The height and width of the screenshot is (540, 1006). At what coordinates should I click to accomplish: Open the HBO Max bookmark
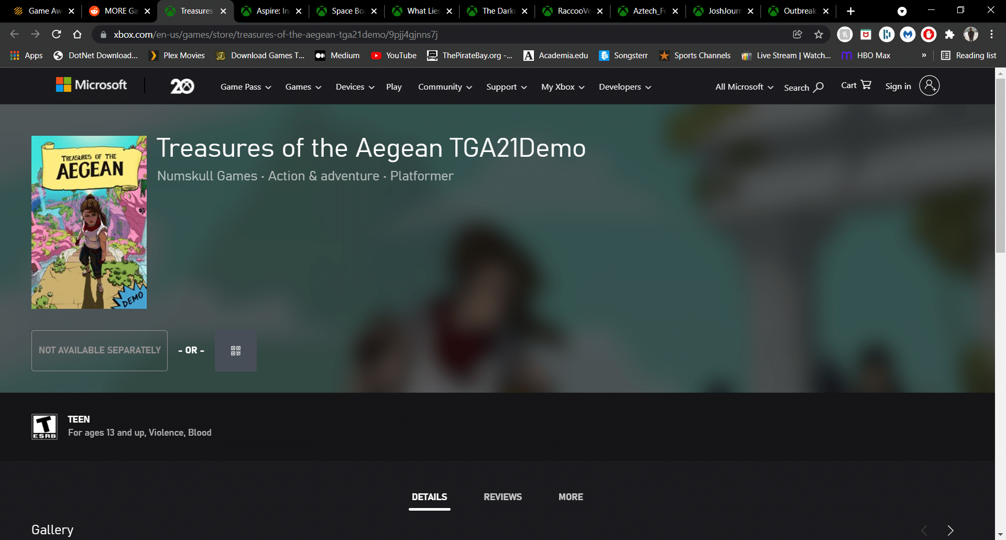pos(866,56)
